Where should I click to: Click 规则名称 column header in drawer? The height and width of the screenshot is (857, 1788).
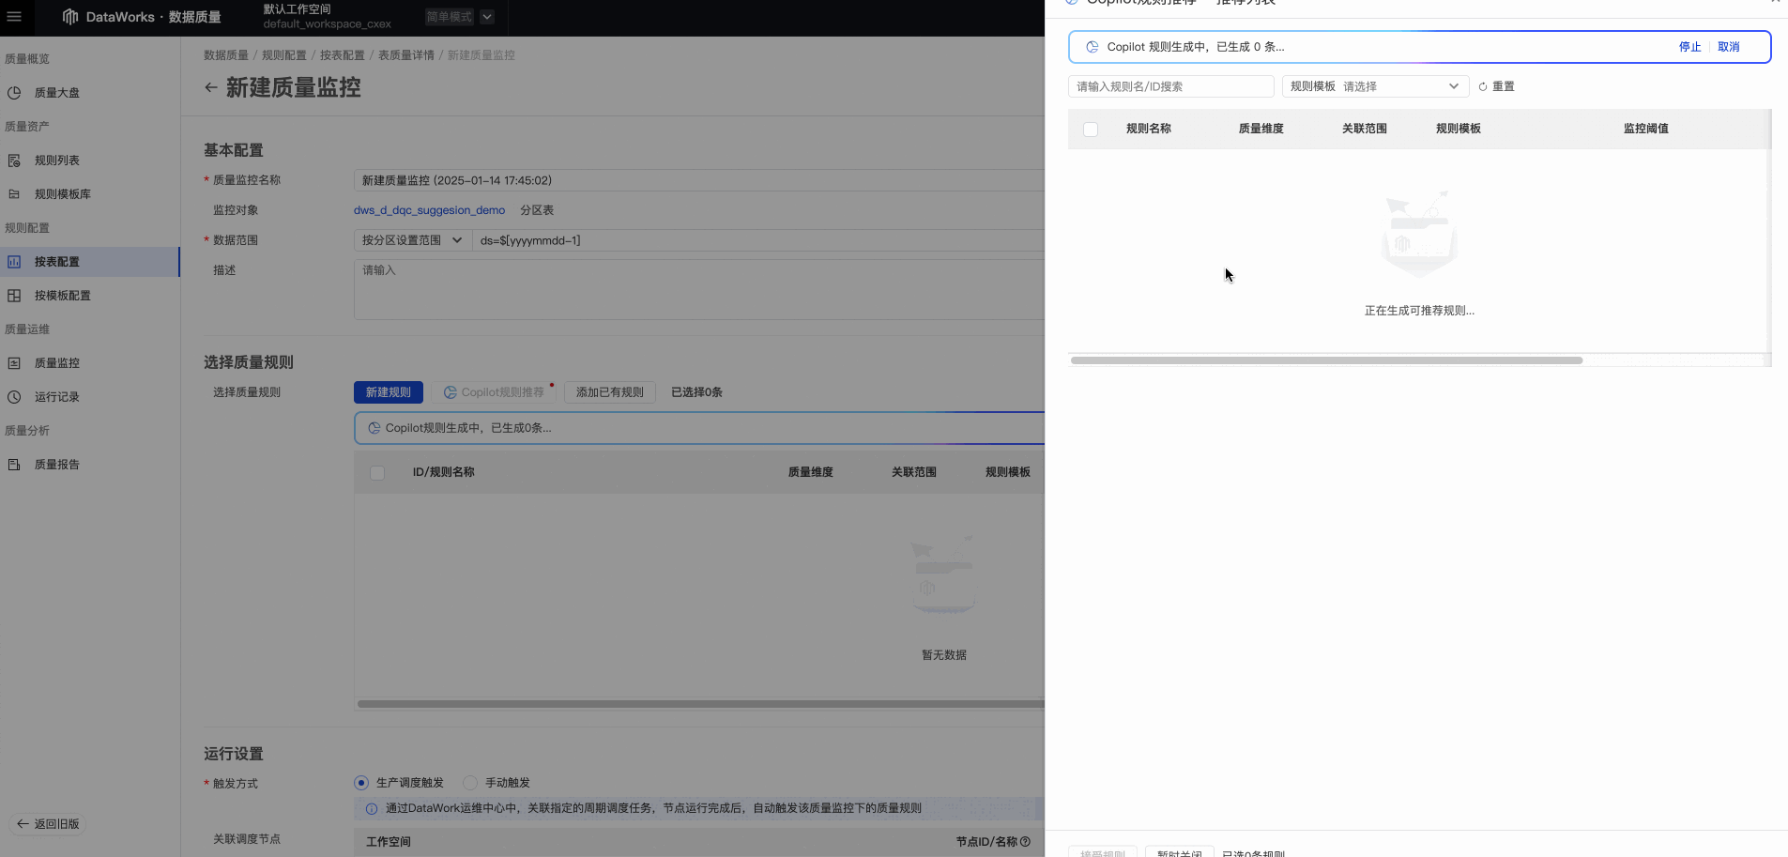1149,129
